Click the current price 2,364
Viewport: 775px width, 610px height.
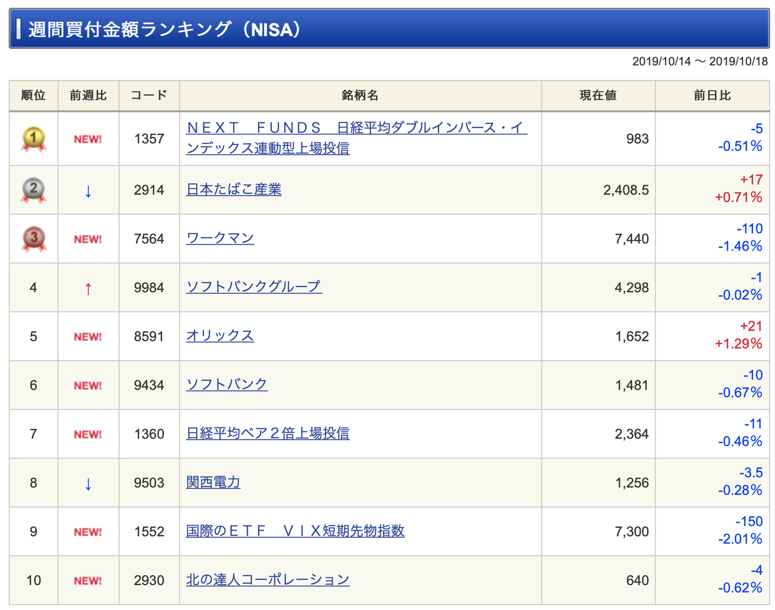tap(632, 435)
